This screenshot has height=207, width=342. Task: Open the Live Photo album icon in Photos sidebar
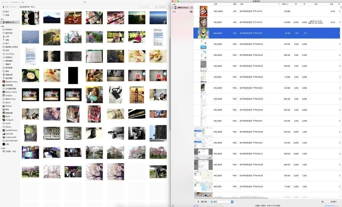(4, 54)
